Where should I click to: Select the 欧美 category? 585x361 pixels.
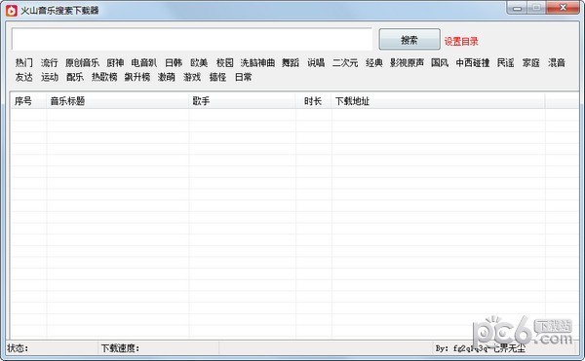(x=199, y=62)
